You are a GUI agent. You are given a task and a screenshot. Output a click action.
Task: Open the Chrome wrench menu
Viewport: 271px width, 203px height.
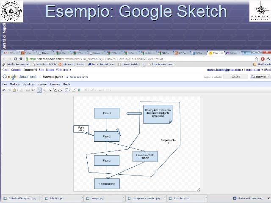click(x=268, y=59)
